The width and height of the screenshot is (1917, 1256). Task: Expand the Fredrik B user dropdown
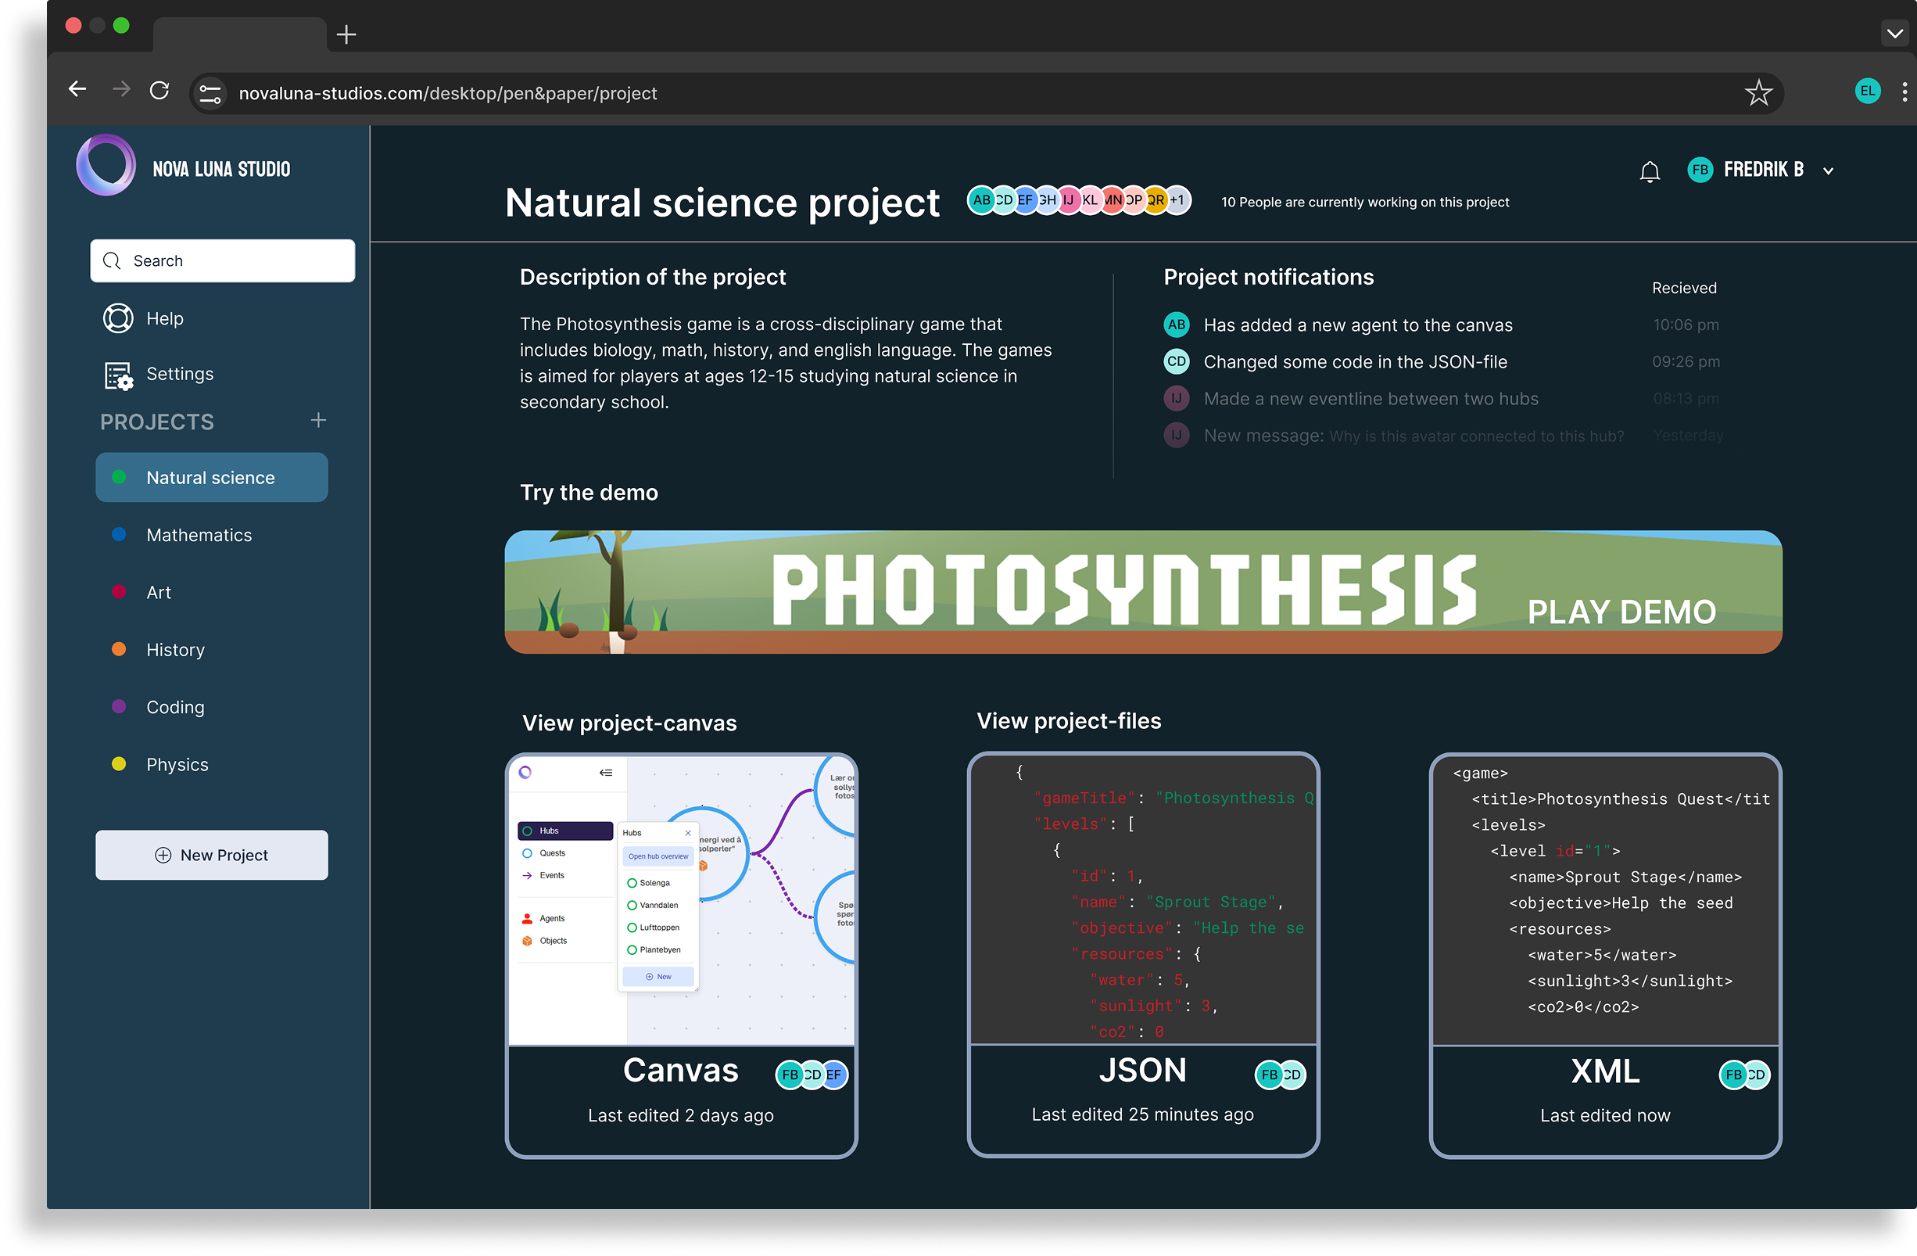1828,170
